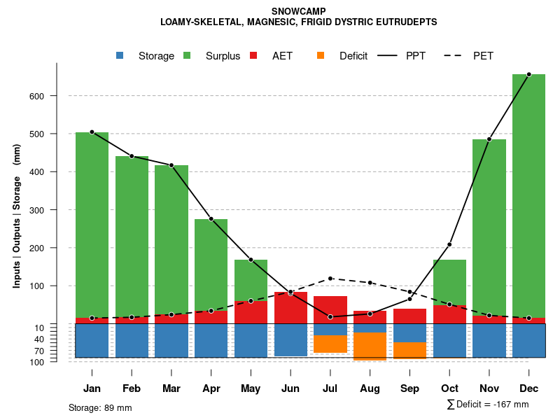Click the red AET legend swatch
This screenshot has width=560, height=420.
[x=254, y=55]
